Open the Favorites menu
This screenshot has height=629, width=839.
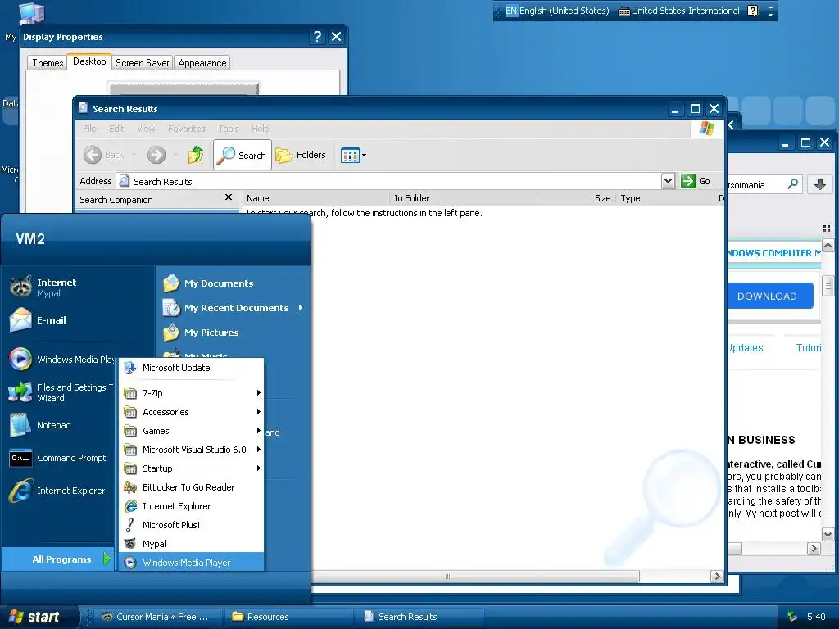click(186, 129)
